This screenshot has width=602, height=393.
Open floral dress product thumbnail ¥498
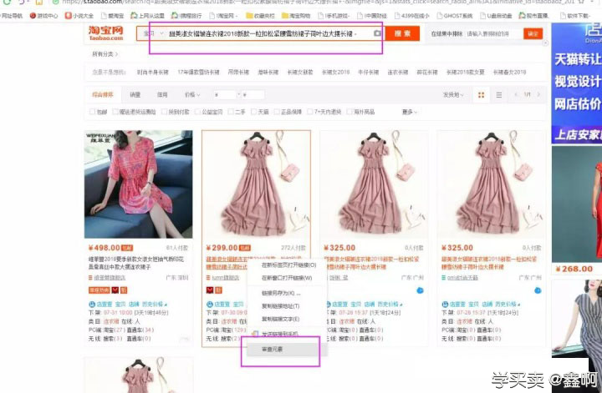[x=138, y=184]
